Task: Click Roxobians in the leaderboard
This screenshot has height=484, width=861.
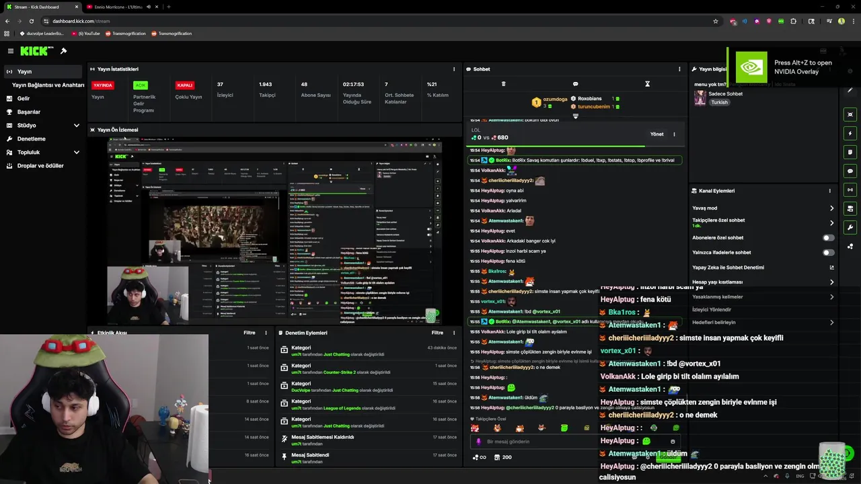Action: click(x=589, y=99)
